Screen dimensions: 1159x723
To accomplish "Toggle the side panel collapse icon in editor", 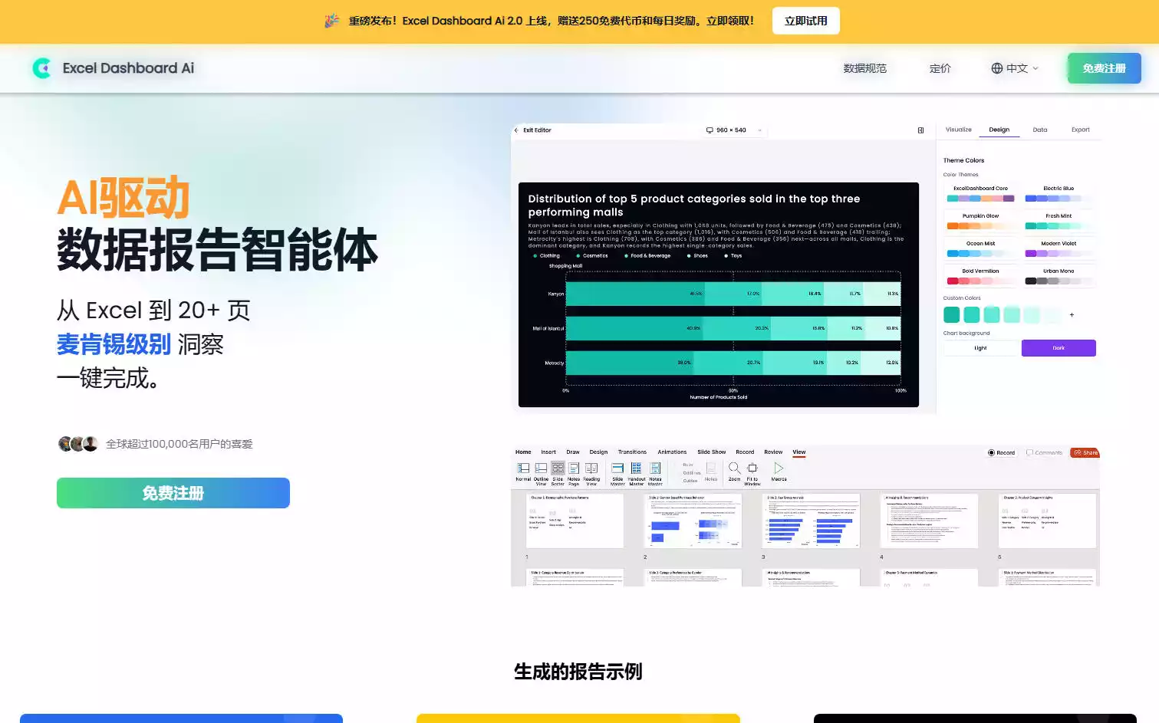I will point(920,130).
